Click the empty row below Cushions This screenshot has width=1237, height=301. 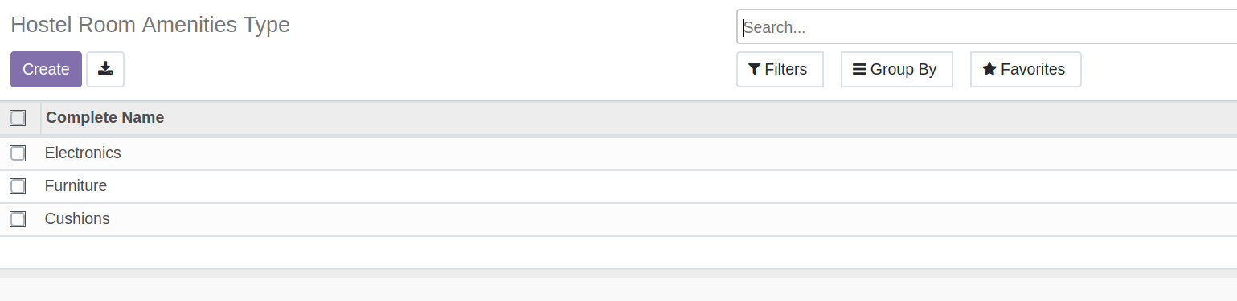tap(618, 252)
